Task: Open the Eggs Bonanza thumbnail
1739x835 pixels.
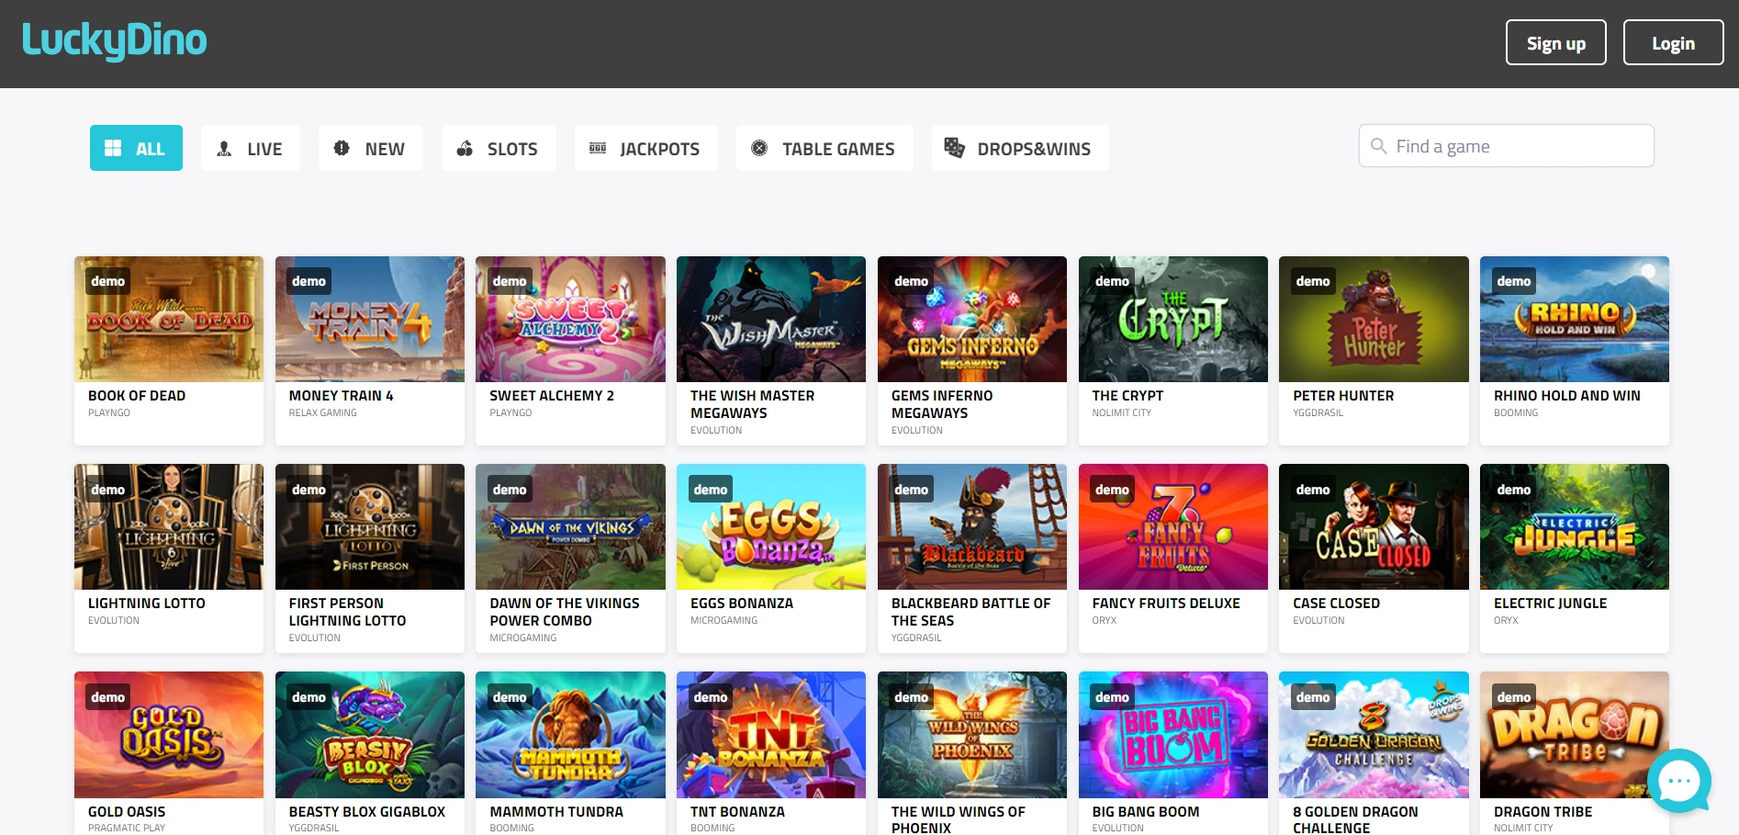Action: point(771,526)
